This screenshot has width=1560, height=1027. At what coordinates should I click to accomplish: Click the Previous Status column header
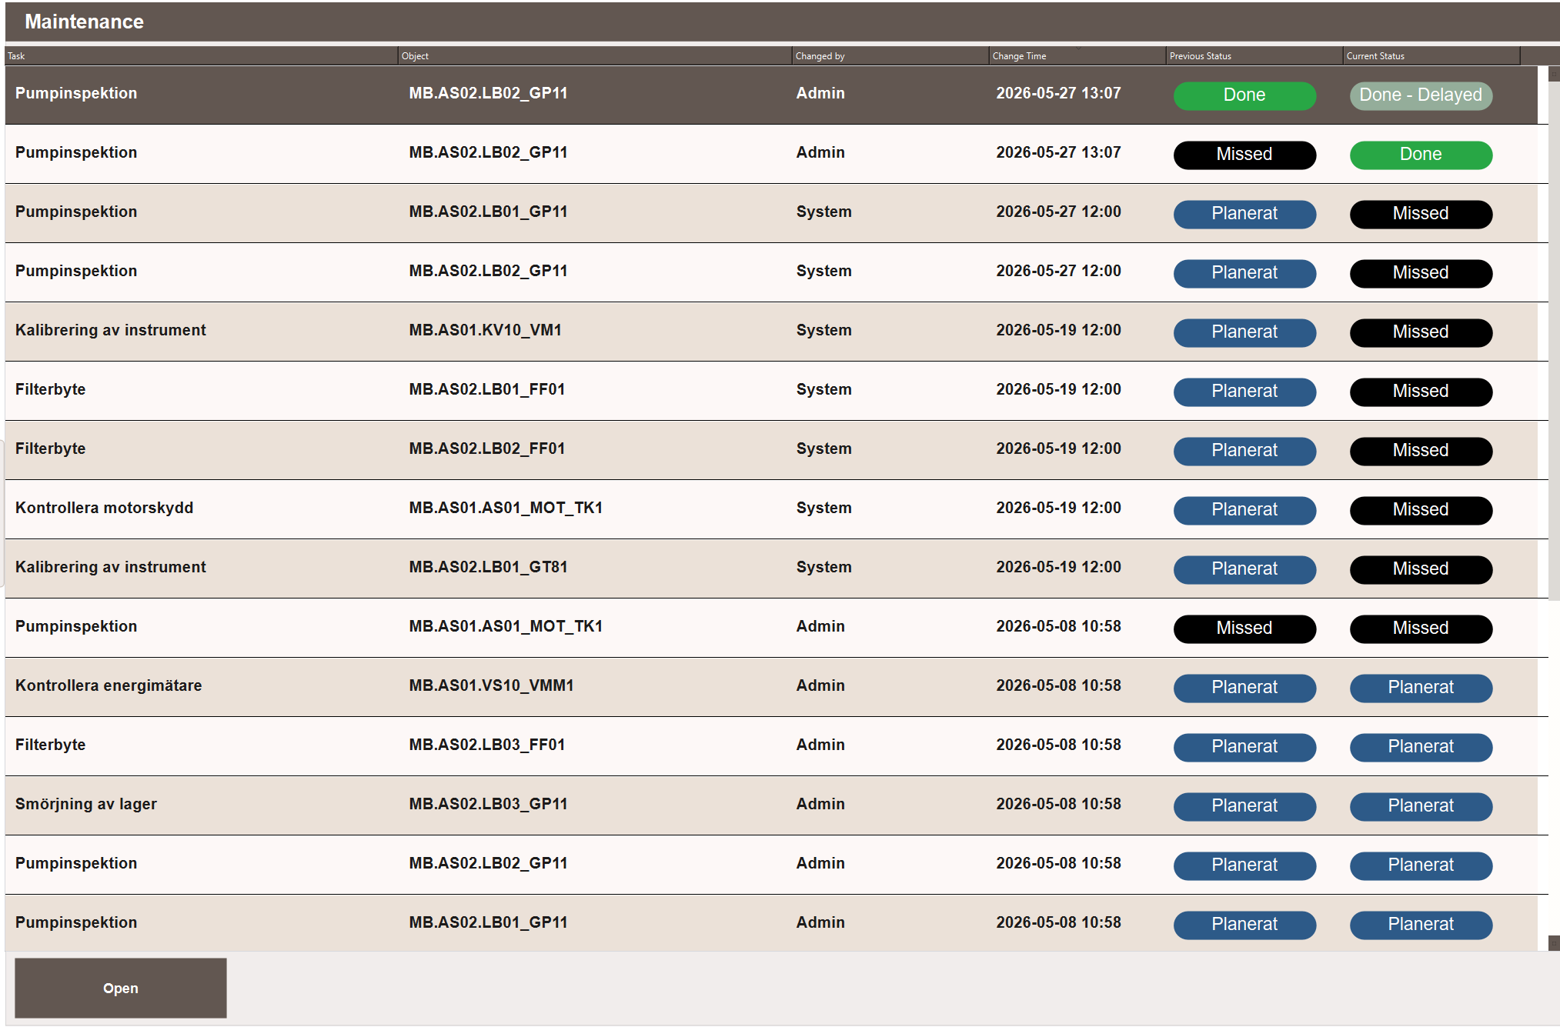pyautogui.click(x=1254, y=56)
